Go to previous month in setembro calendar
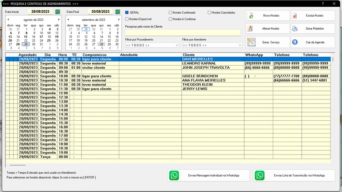342x192 pixels. [x=68, y=20]
